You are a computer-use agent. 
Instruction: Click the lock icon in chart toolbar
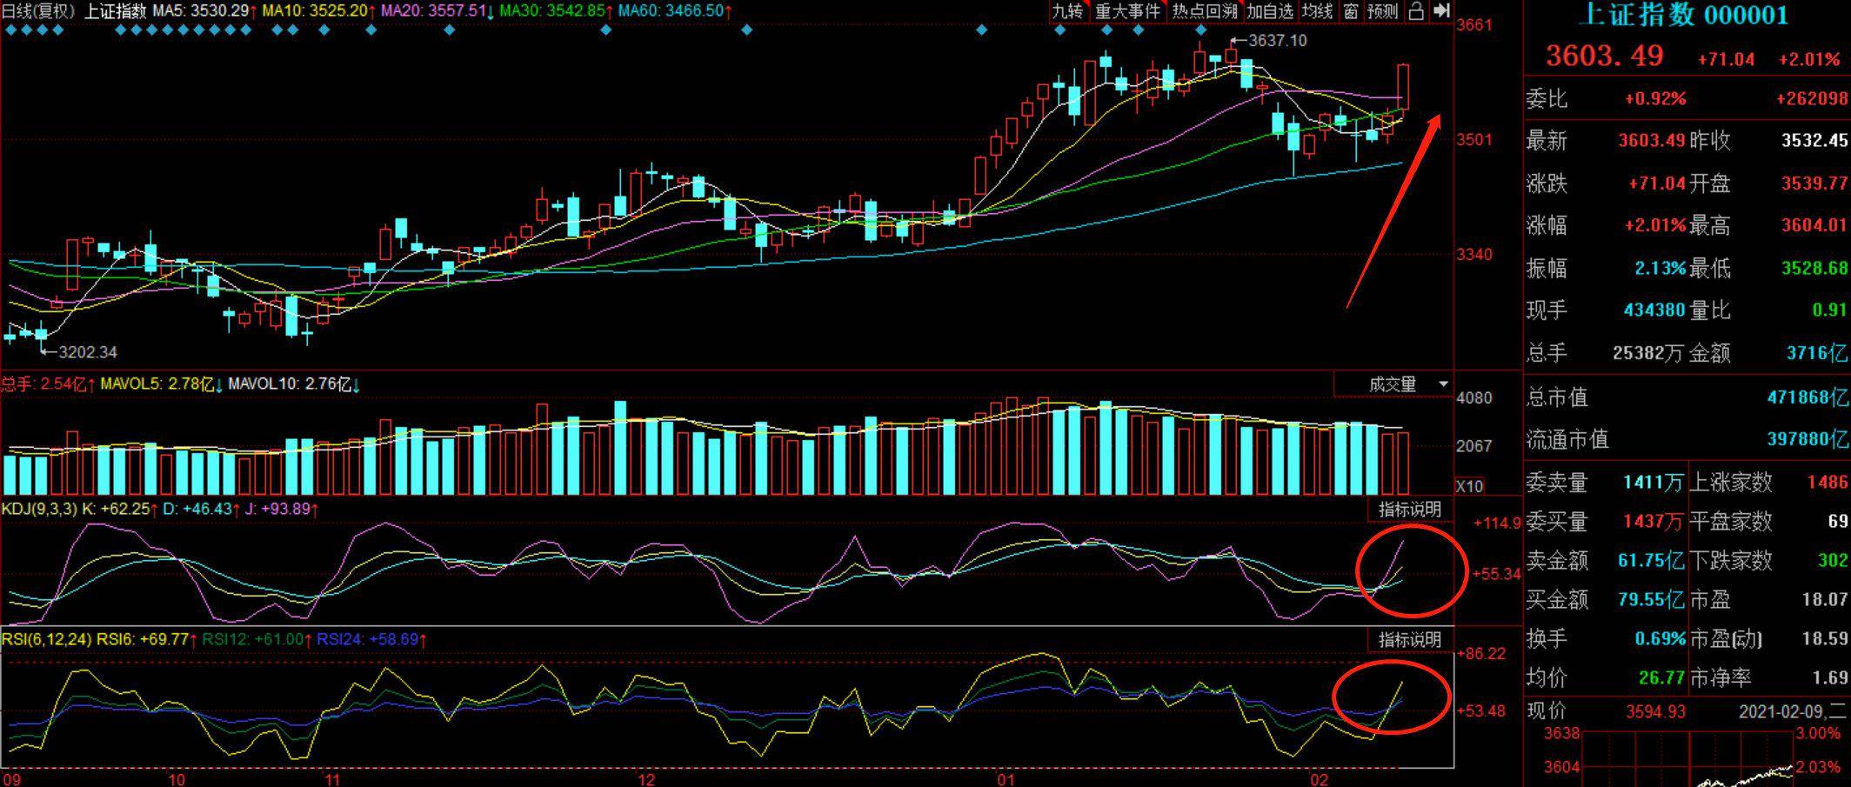point(1416,10)
